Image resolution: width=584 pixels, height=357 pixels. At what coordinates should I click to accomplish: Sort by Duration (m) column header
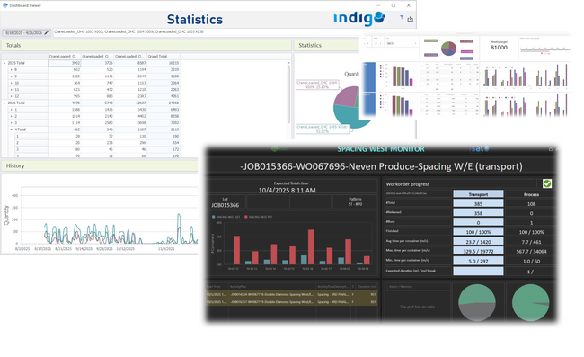[x=367, y=287]
